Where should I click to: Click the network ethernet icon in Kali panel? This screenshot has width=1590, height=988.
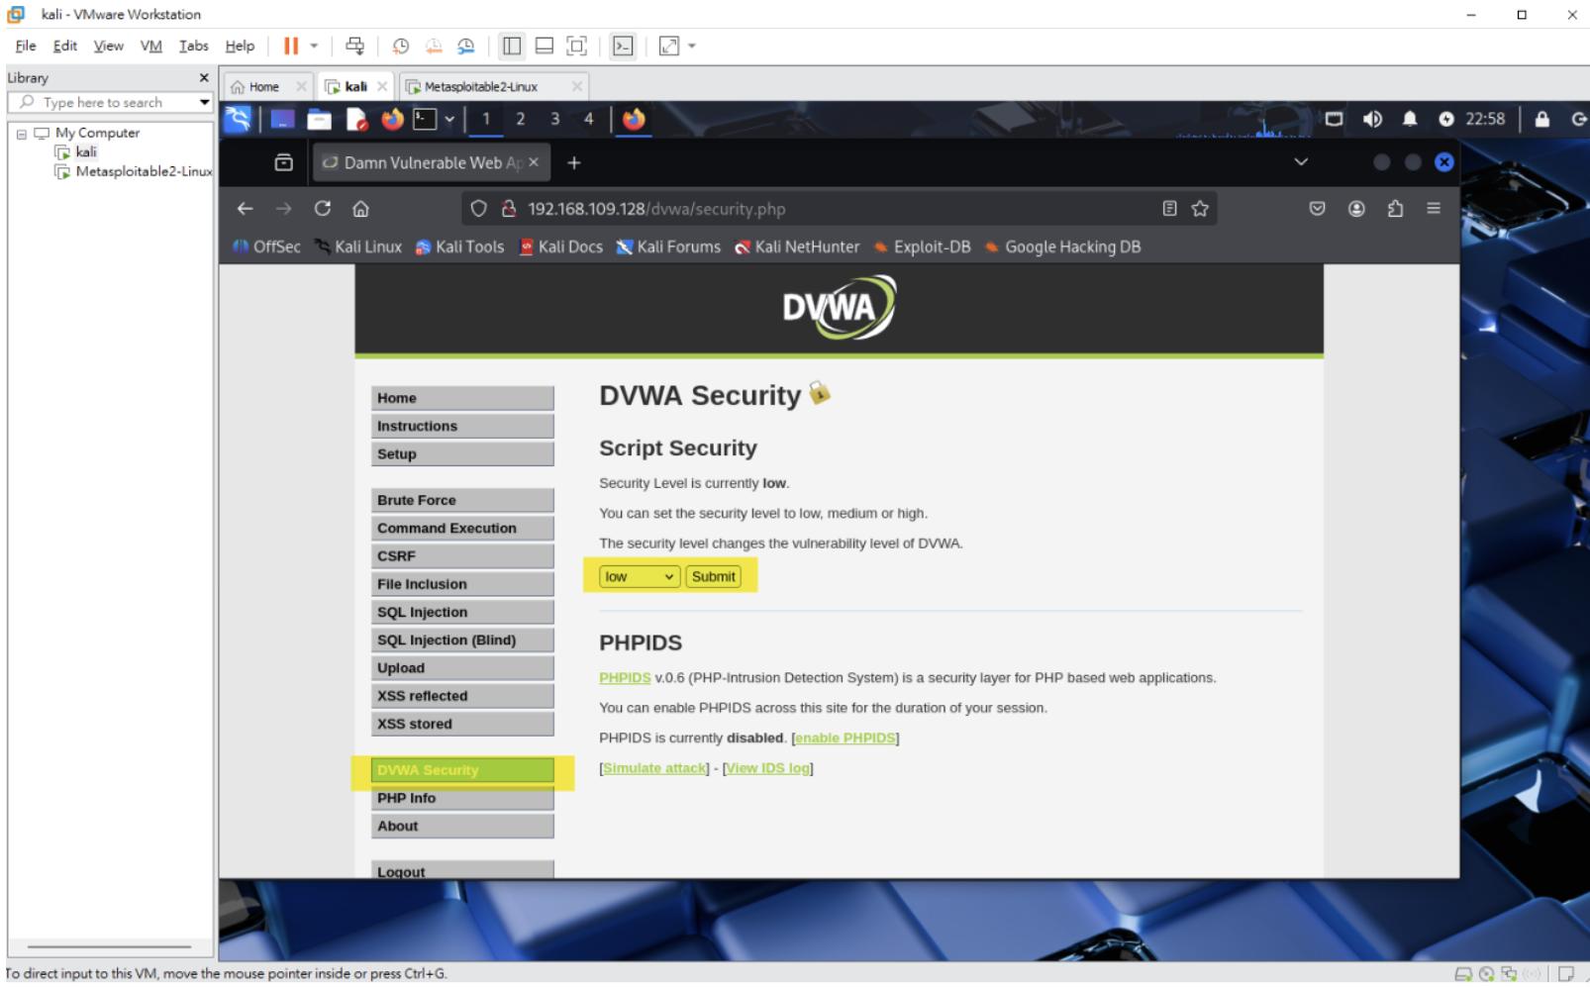(1335, 119)
